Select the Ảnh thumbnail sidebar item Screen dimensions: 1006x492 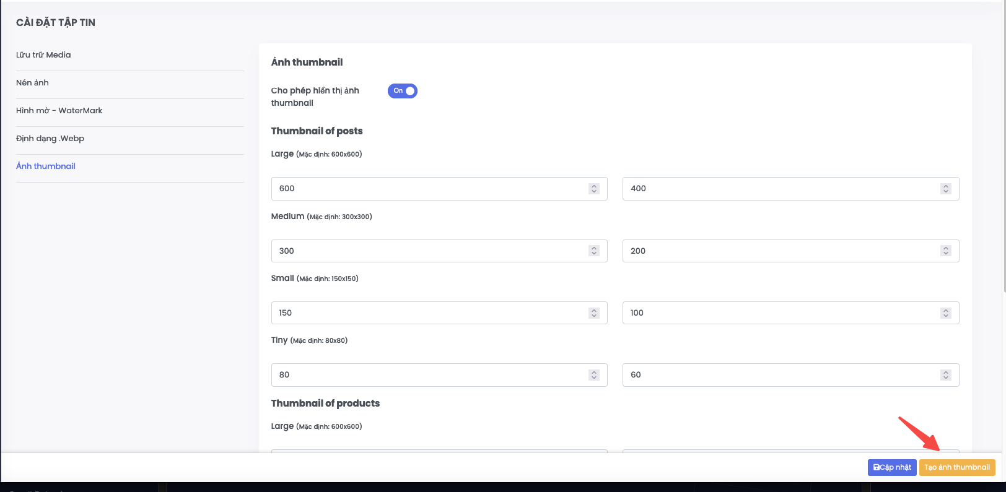pyautogui.click(x=46, y=166)
